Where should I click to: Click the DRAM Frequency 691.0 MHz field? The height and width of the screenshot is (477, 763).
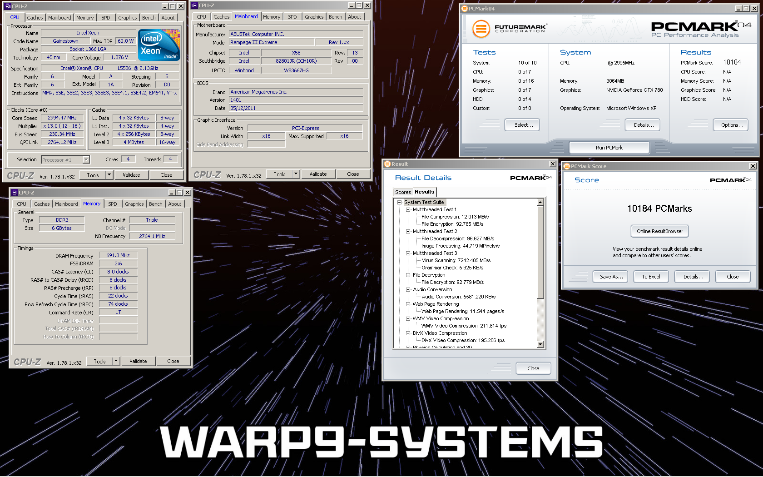coord(118,255)
